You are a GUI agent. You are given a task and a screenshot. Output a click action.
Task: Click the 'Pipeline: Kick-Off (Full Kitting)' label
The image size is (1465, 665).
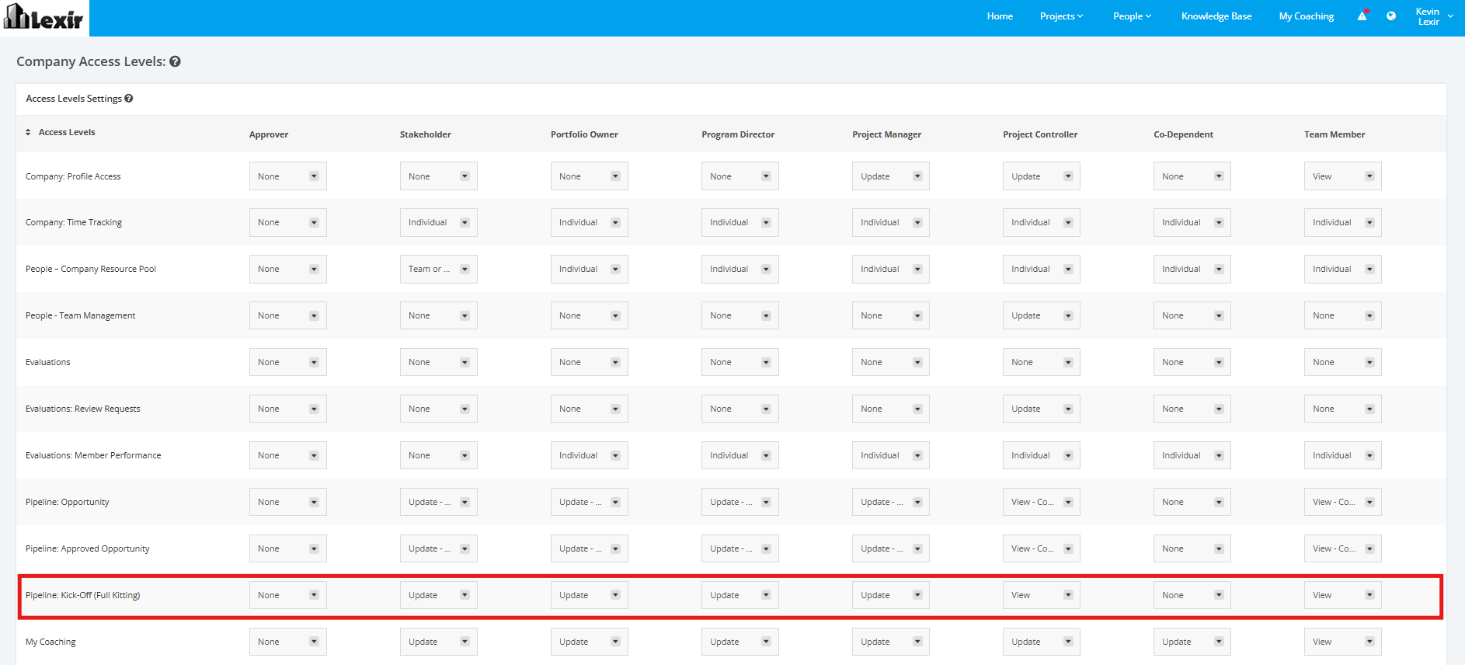83,595
